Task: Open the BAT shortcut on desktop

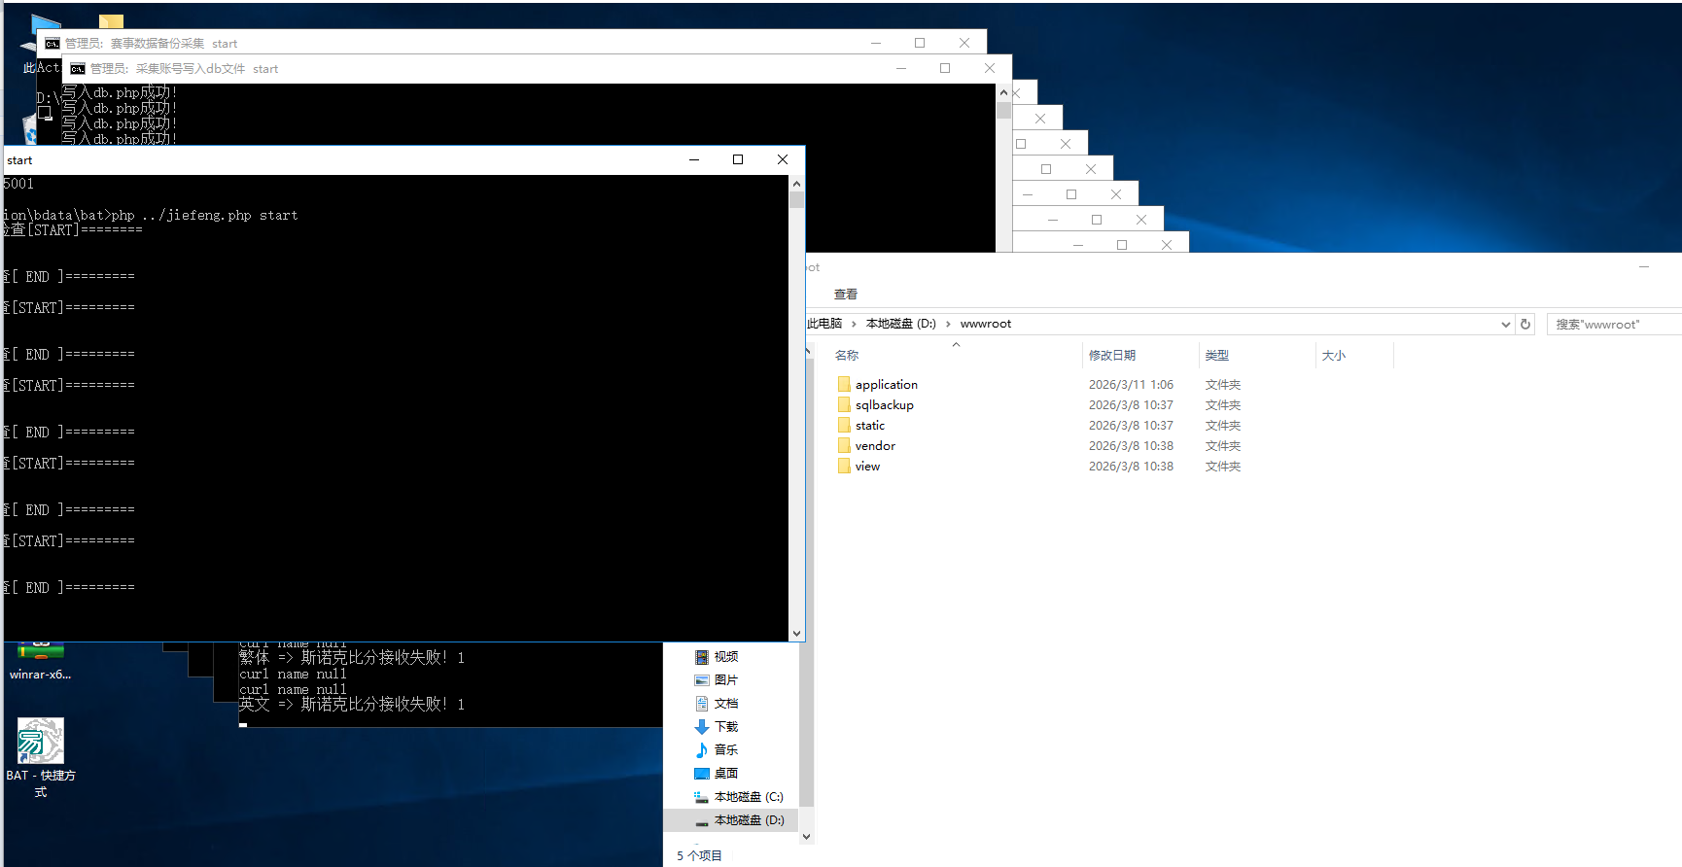Action: click(40, 744)
